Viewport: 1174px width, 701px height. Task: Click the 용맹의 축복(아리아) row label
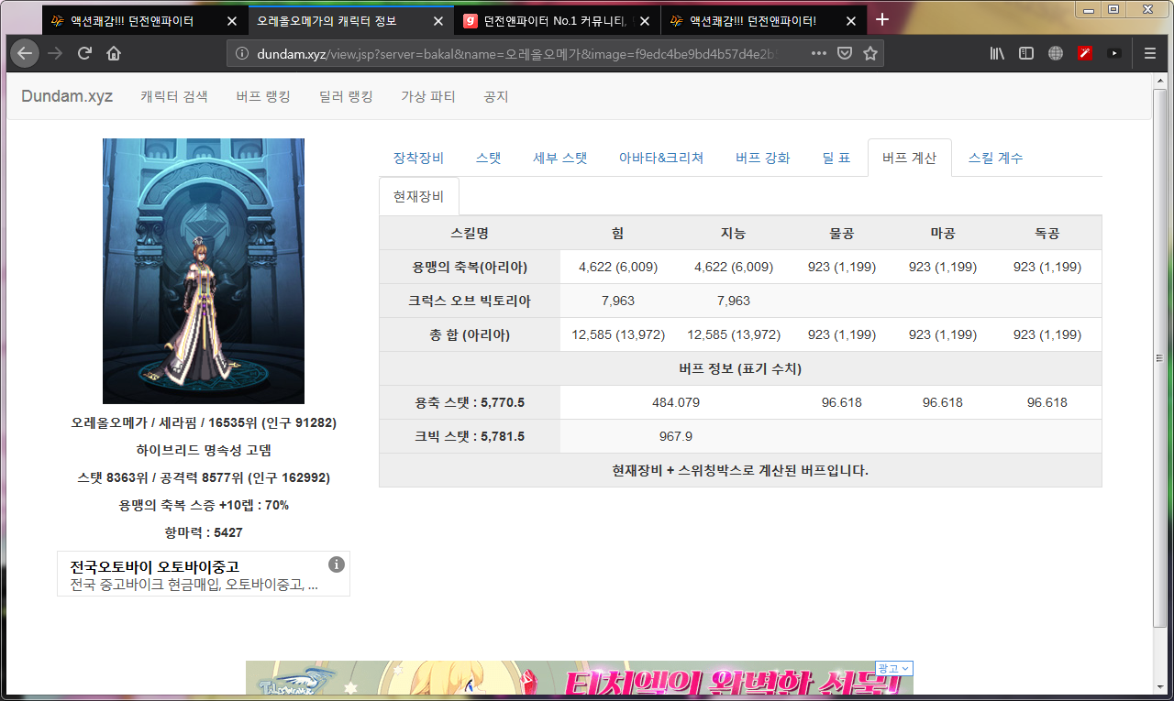pyautogui.click(x=470, y=267)
